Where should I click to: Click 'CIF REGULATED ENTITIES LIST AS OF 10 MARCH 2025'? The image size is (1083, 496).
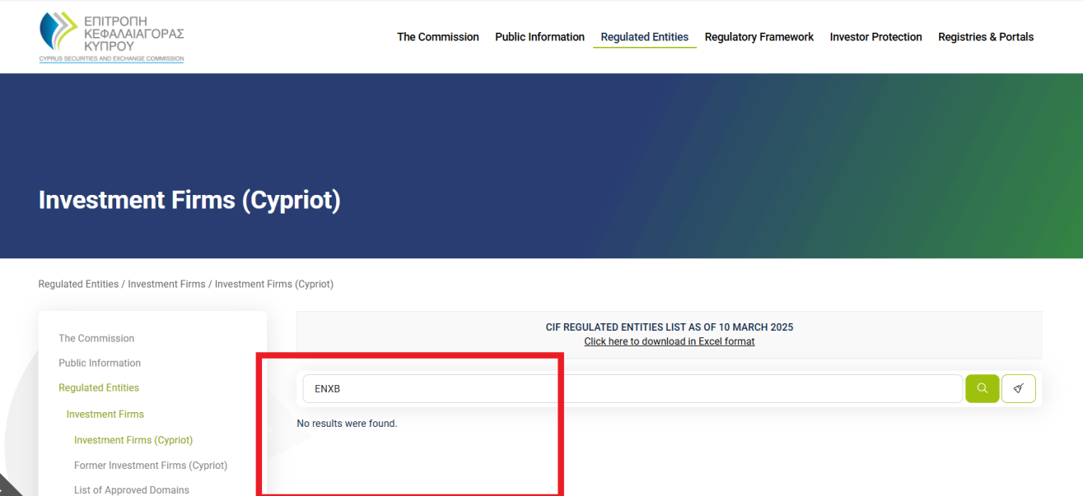670,327
